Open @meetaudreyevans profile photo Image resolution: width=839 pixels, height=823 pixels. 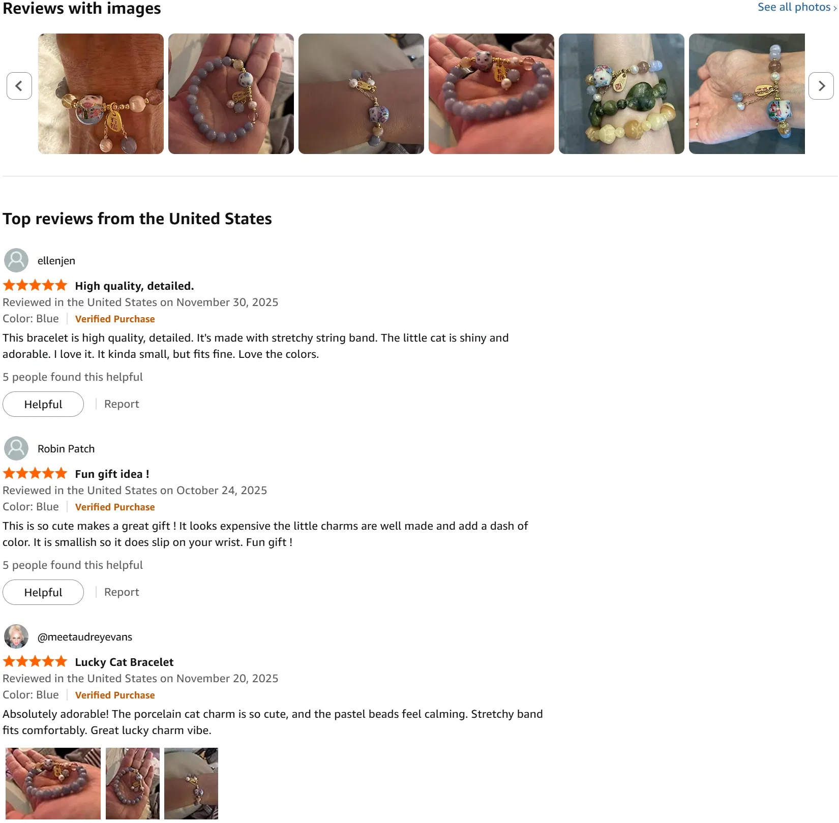16,636
